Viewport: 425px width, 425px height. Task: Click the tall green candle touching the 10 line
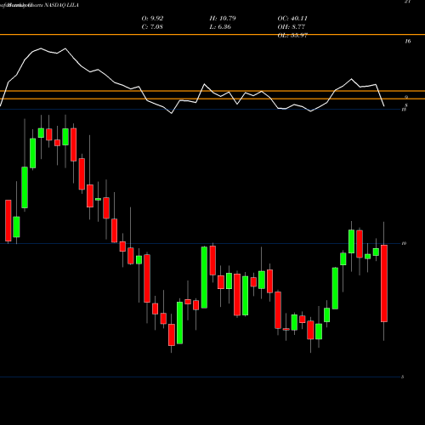204,277
